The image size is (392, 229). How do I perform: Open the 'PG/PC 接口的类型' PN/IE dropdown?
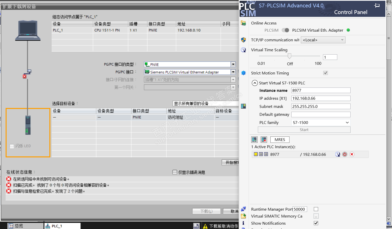[233, 64]
